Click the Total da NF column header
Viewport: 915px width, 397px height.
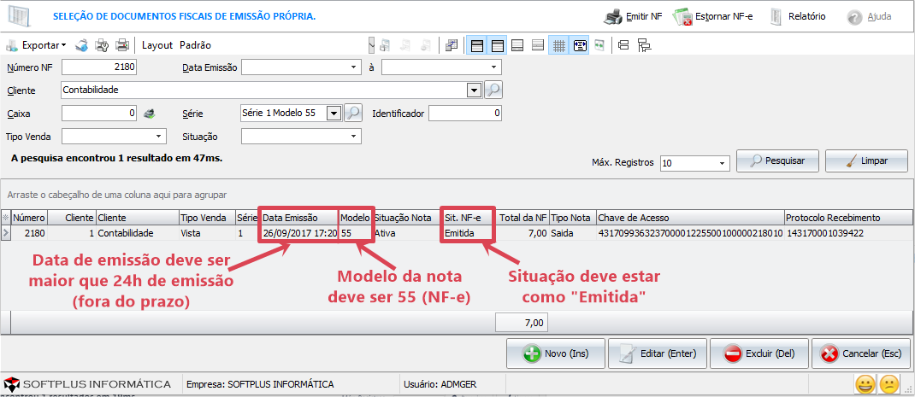[522, 218]
